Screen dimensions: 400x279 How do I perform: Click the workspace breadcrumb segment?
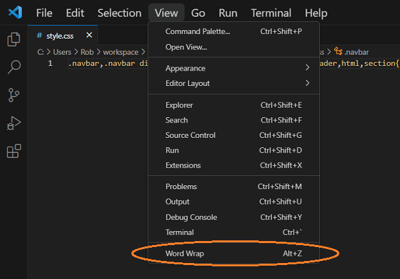[x=121, y=52]
